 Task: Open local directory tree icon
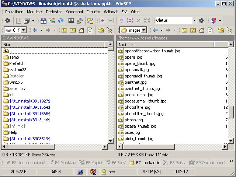(109, 30)
